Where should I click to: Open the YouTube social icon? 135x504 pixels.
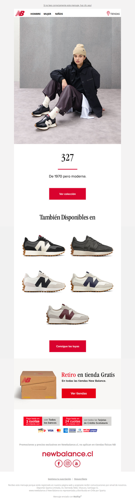tap(76, 463)
